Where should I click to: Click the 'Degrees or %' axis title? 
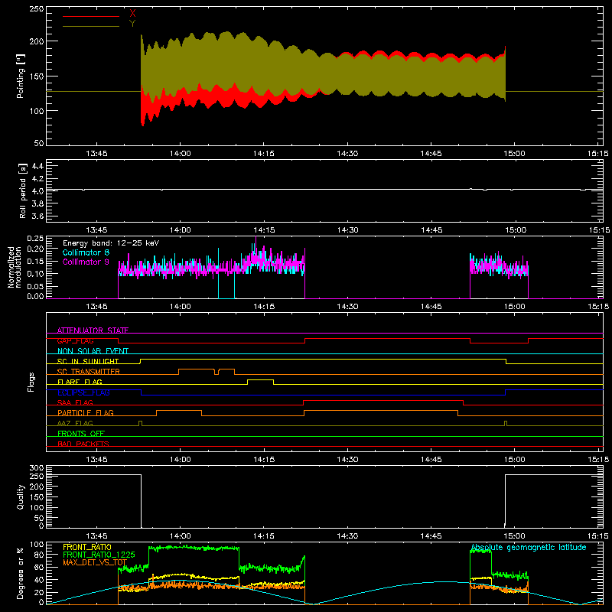tap(21, 573)
